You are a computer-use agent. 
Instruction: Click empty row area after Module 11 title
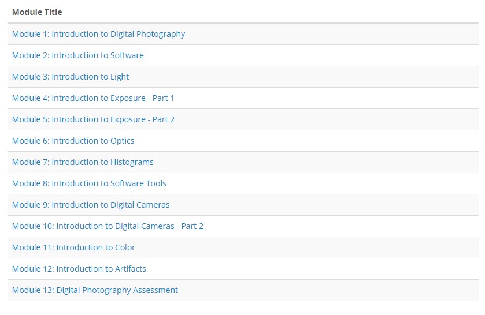pos(306,247)
